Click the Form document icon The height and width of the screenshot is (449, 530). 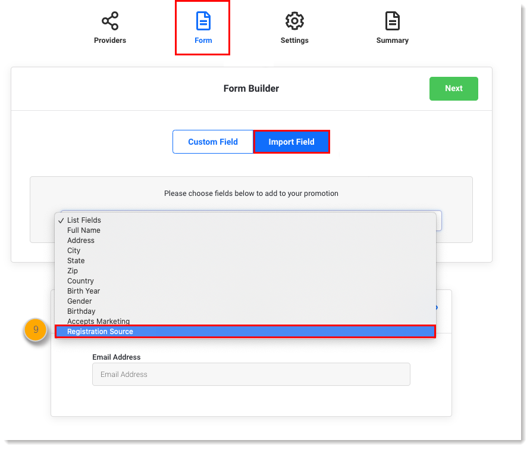point(202,20)
